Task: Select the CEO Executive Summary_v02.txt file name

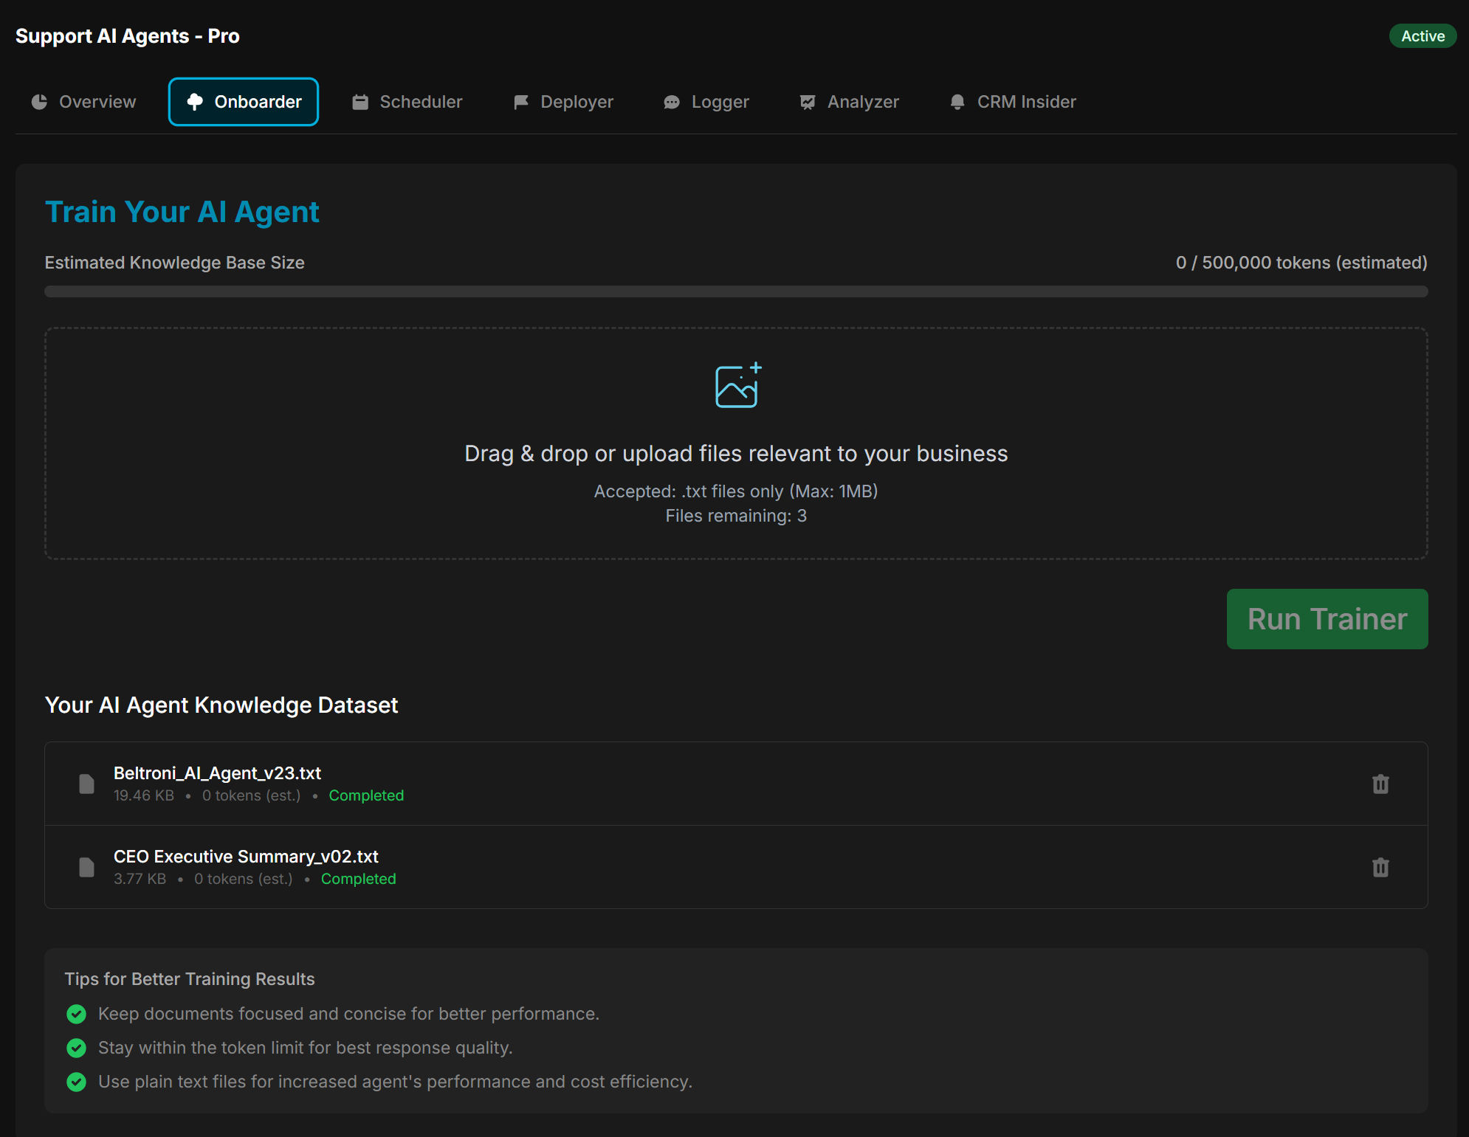Action: (246, 856)
